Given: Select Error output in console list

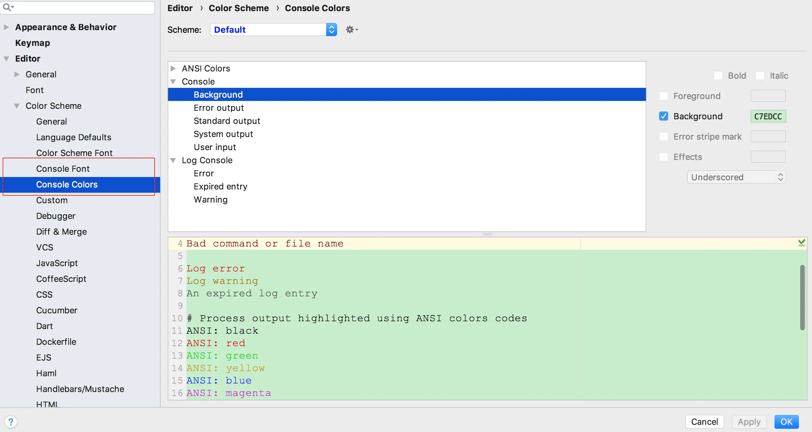Looking at the screenshot, I should click(x=219, y=108).
